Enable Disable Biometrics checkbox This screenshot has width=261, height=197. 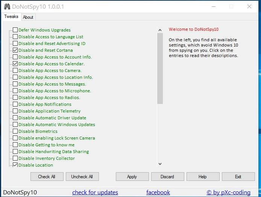click(15, 131)
